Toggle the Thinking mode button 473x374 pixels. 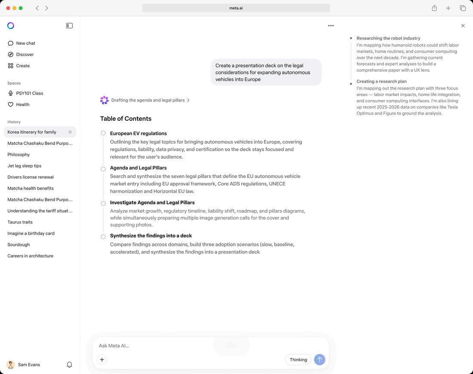(298, 359)
